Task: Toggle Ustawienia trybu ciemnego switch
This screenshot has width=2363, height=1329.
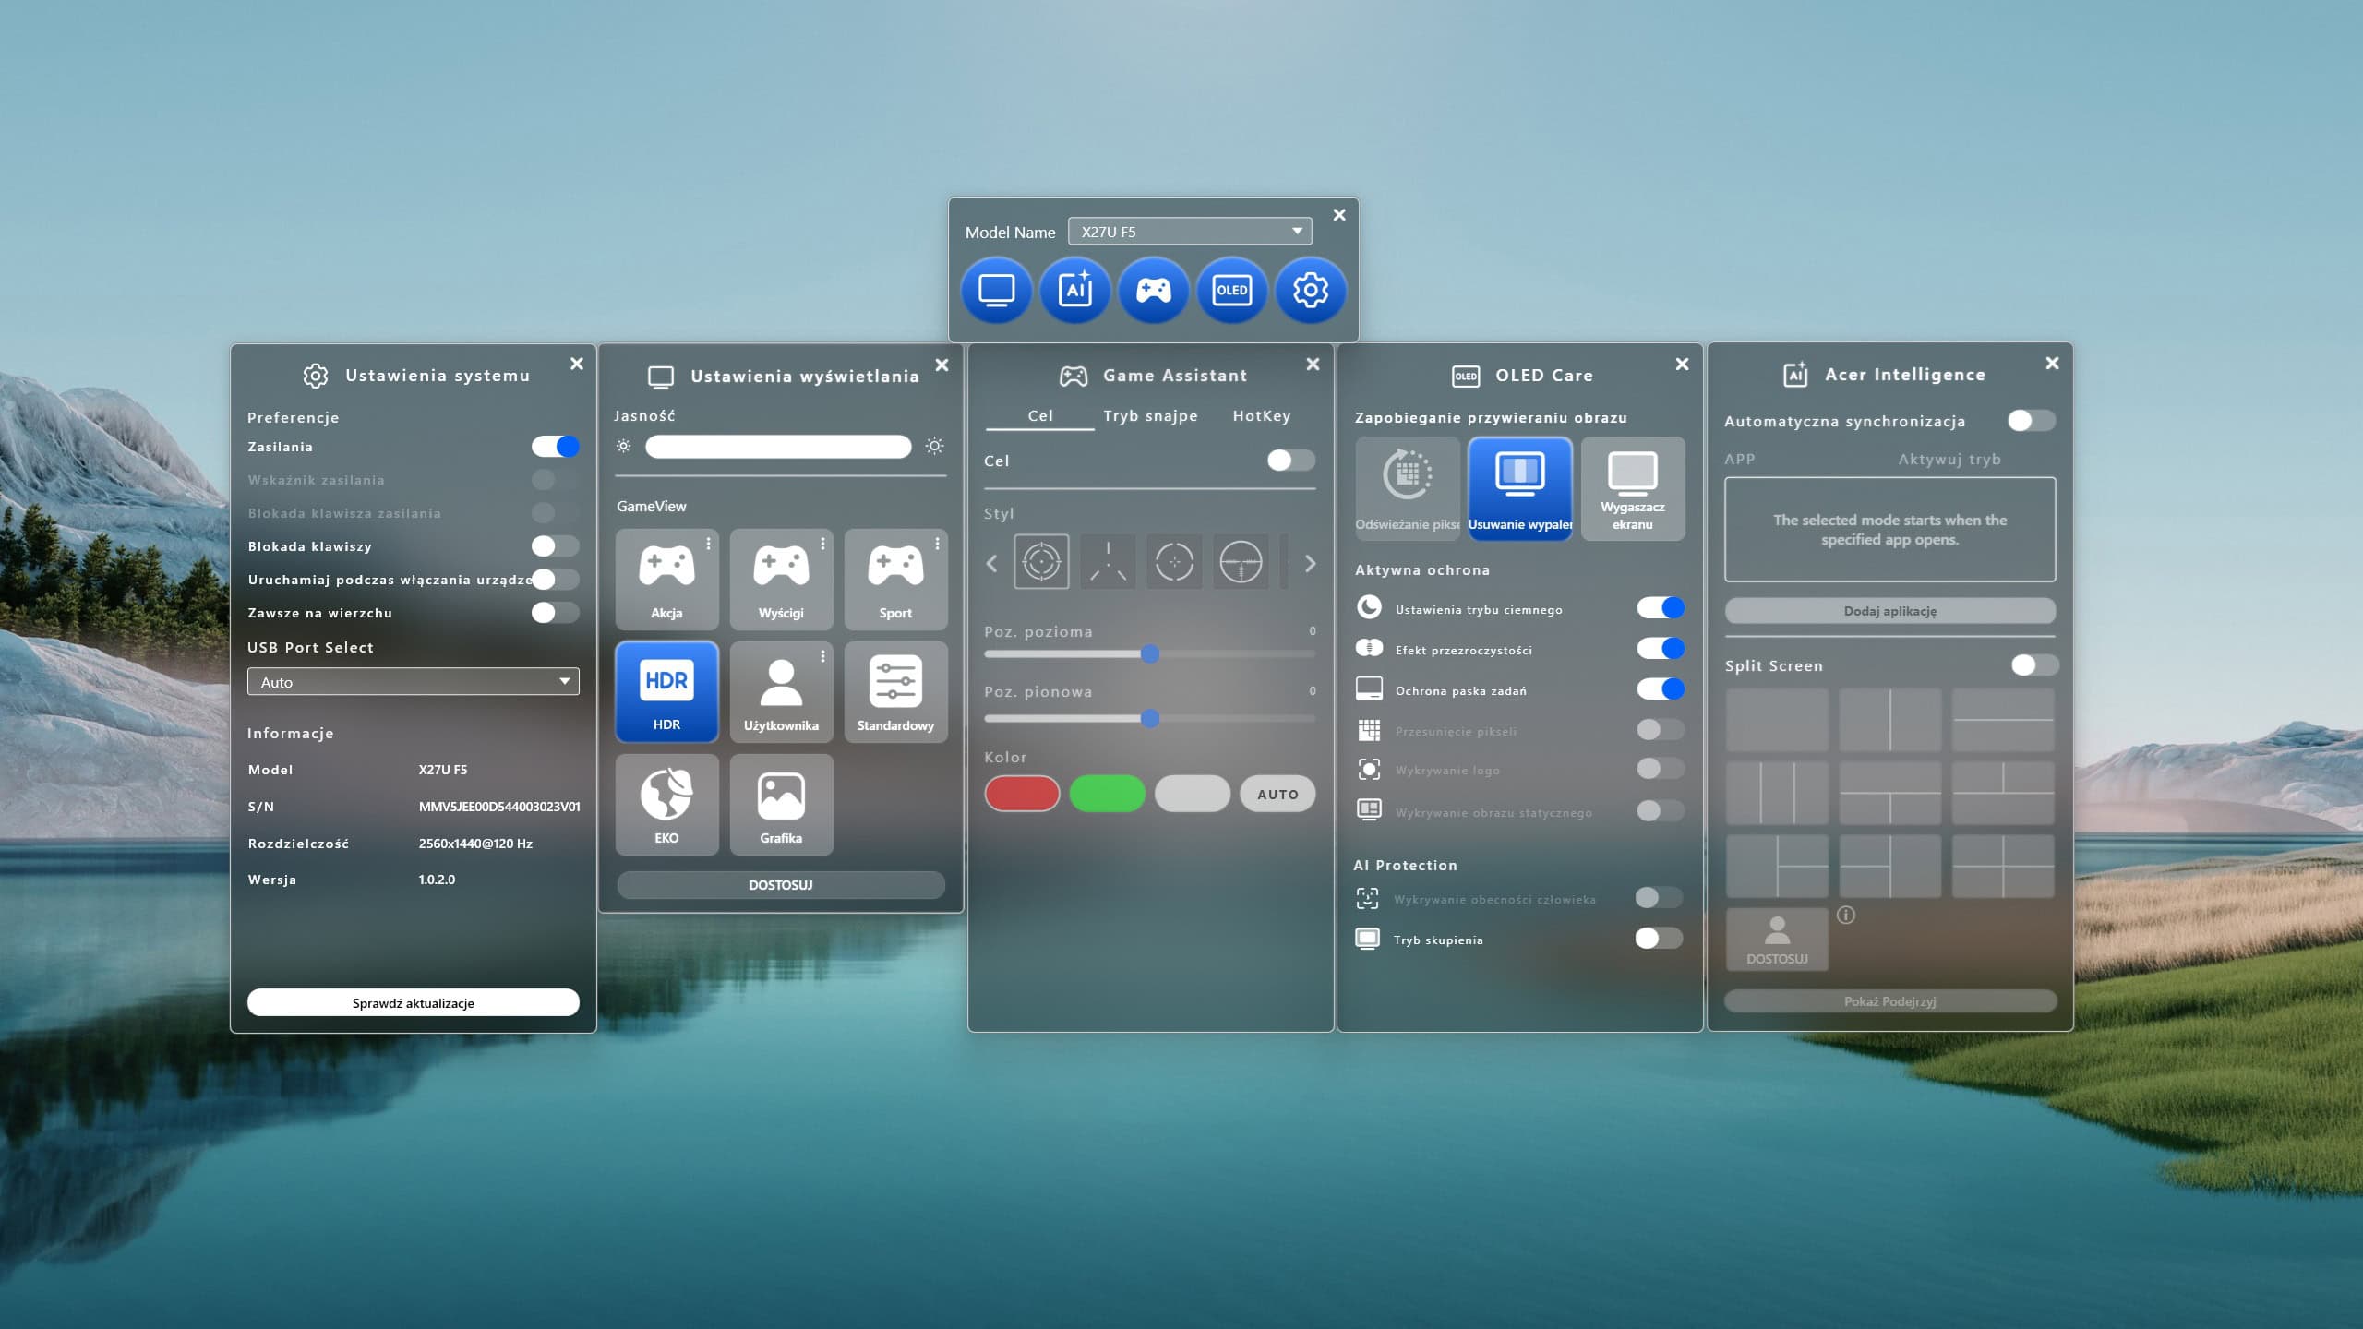Action: point(1661,608)
